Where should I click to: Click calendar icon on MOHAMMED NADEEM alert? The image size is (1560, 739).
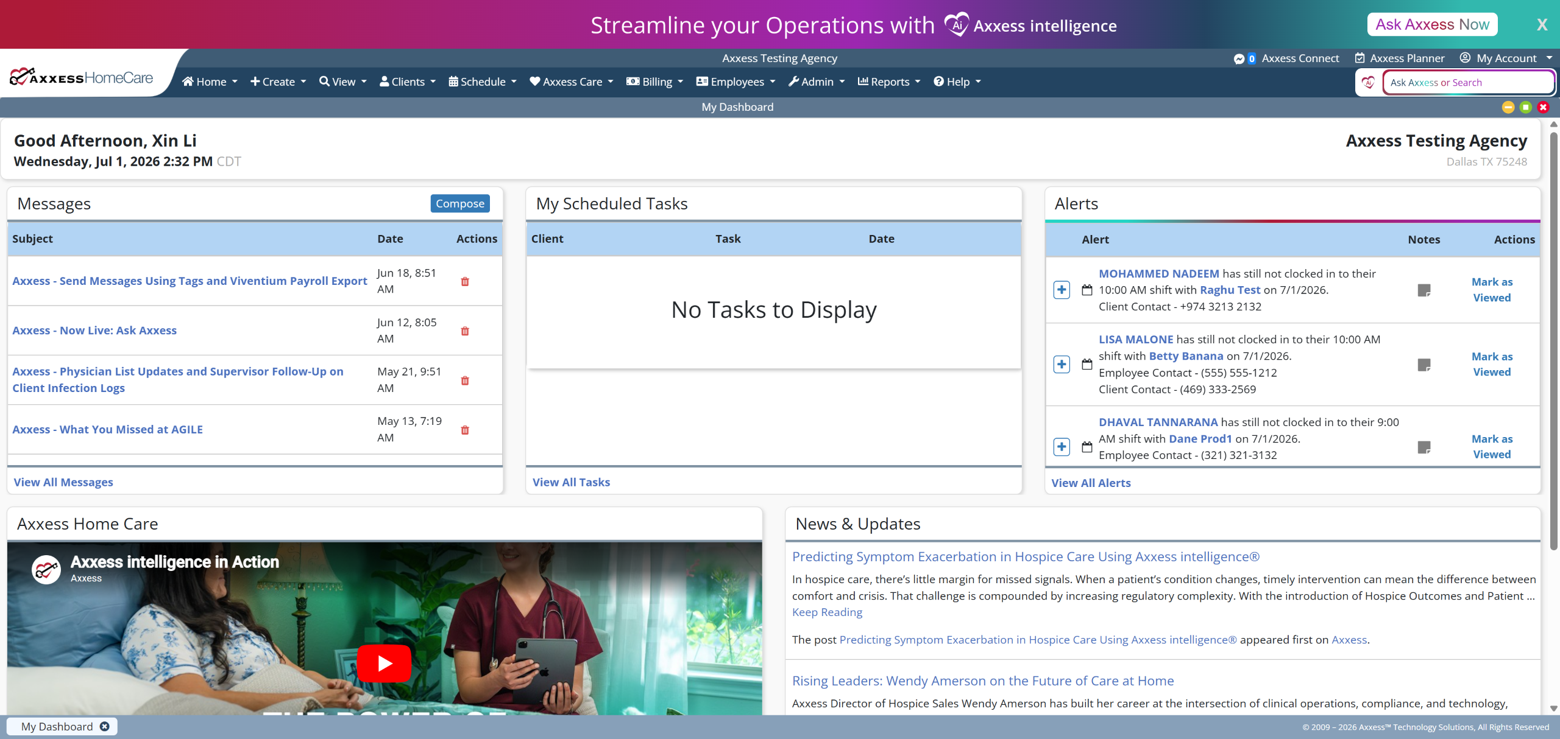pyautogui.click(x=1087, y=290)
